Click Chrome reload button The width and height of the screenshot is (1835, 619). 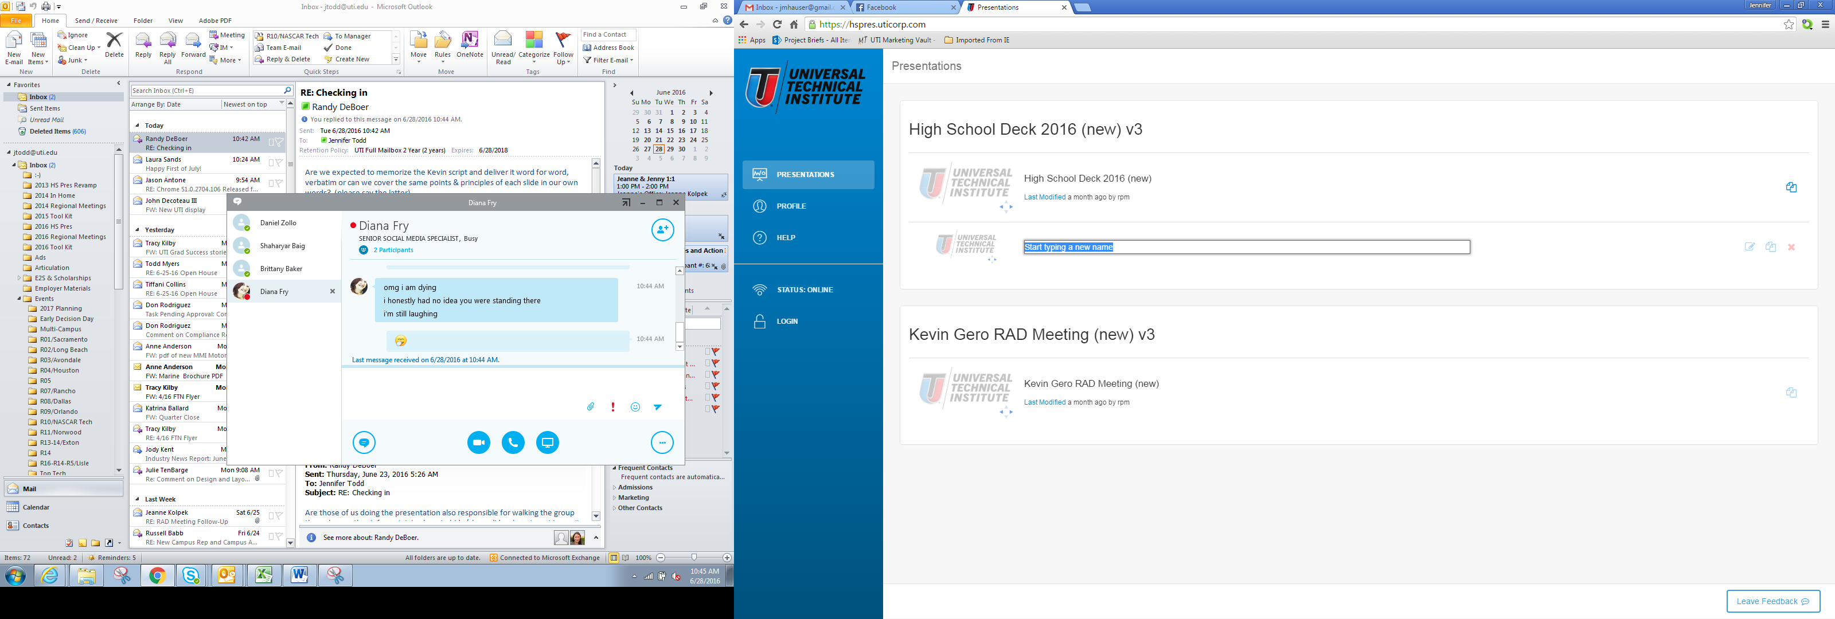[777, 24]
